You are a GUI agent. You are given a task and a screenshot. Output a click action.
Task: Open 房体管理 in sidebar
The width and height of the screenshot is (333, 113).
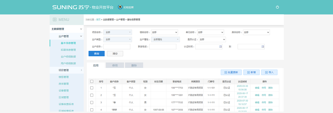64,84
